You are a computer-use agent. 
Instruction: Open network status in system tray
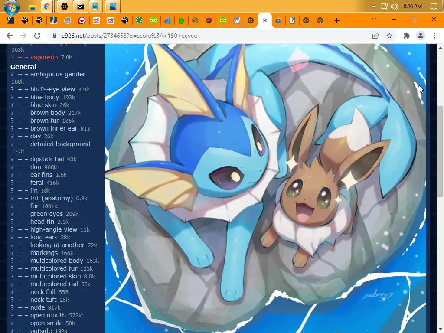coord(384,7)
